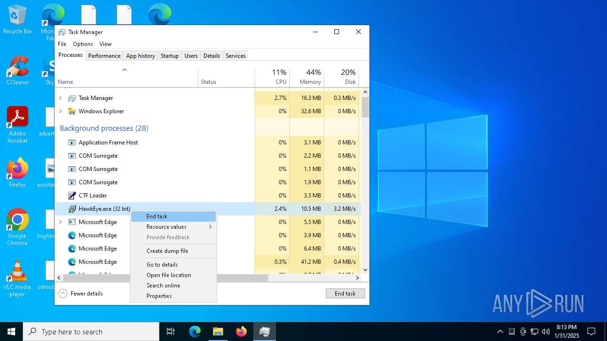
Task: Switch to the App history tab
Action: coord(140,56)
